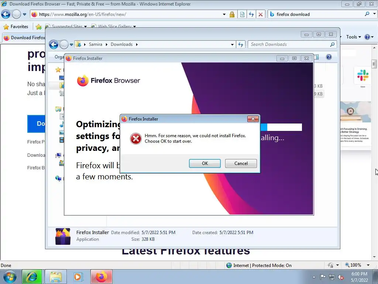Open the IE Help question mark menu
Image resolution: width=378 pixels, height=284 pixels.
pos(369,37)
